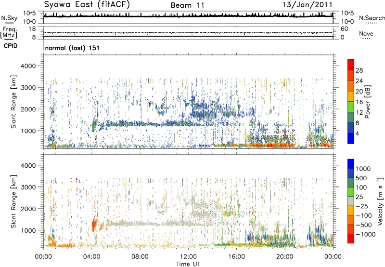Viewport: 385px width, 267px height.
Task: Select the 1000 km tick in velocity panel
Action: (28, 230)
